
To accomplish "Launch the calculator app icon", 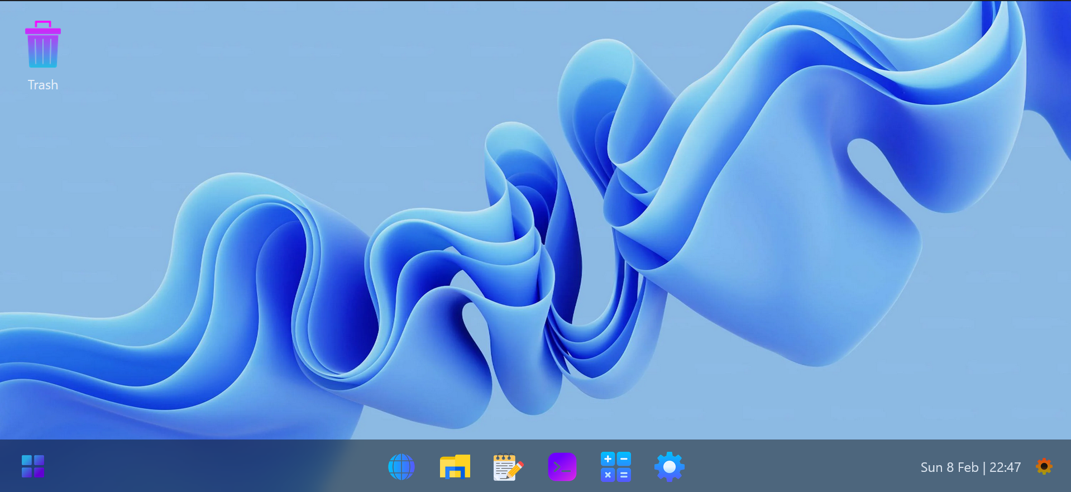I will [x=615, y=467].
